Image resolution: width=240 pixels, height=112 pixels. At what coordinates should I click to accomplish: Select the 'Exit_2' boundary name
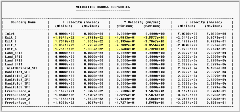pyautogui.click(x=11, y=41)
